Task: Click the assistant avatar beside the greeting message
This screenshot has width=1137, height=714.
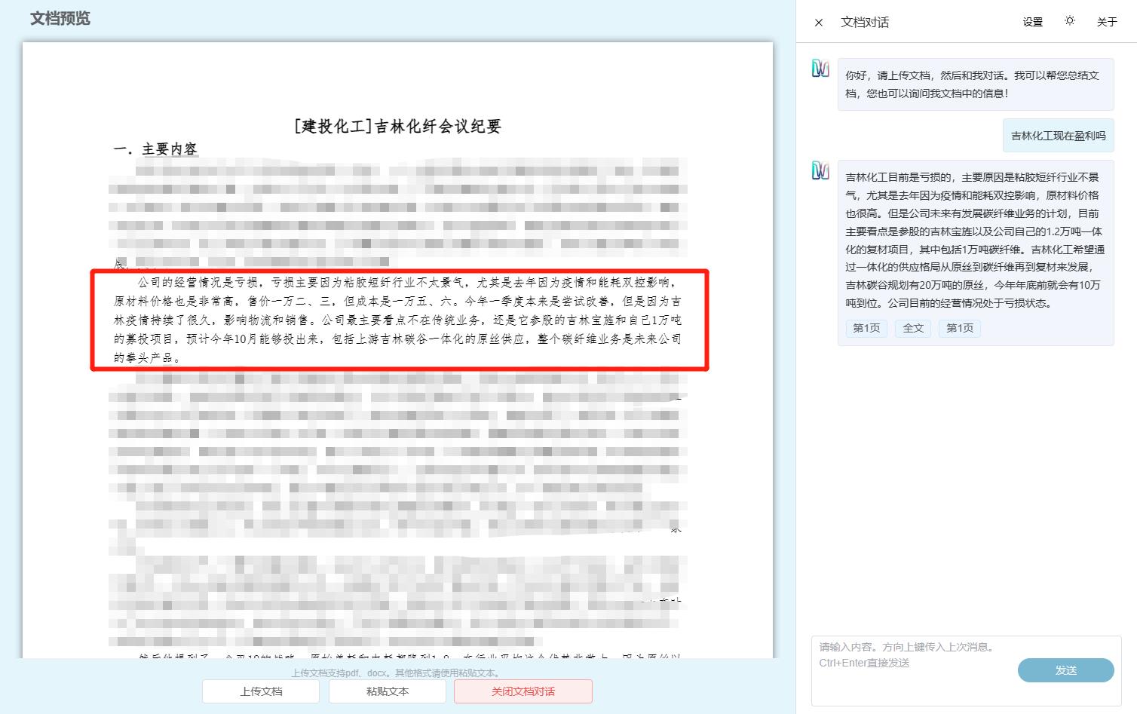Action: click(x=820, y=69)
